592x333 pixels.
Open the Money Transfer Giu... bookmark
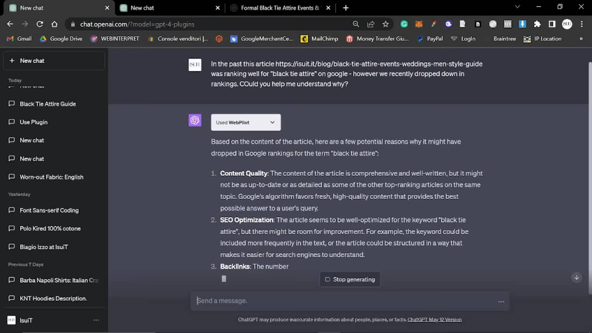(377, 39)
